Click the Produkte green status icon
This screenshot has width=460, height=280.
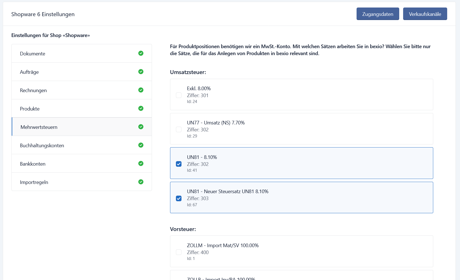tap(141, 108)
